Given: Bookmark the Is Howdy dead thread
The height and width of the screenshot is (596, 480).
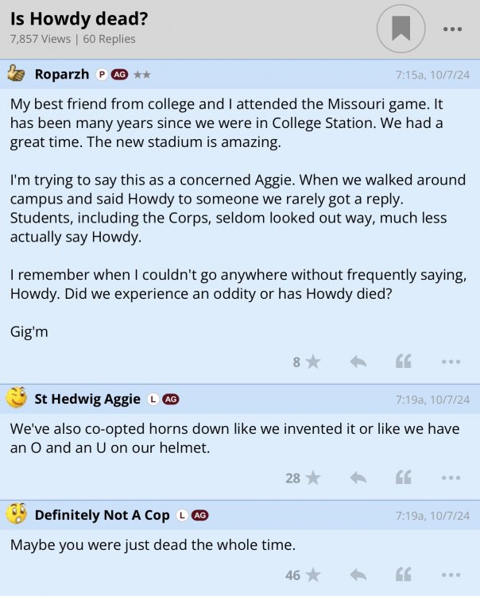Looking at the screenshot, I should click(401, 29).
